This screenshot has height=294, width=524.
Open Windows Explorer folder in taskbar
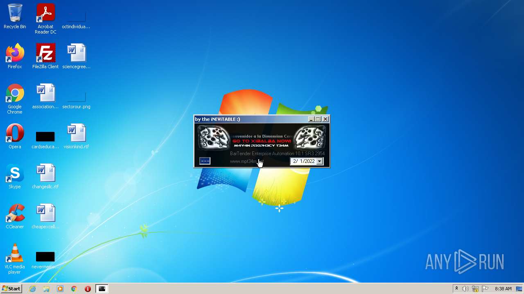46,289
